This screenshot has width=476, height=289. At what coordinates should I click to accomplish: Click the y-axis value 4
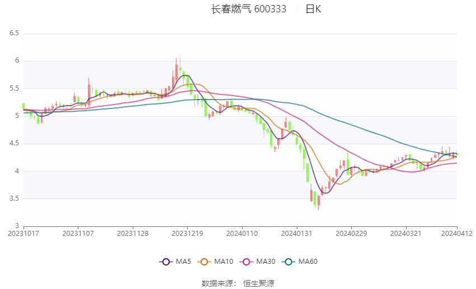pyautogui.click(x=17, y=171)
